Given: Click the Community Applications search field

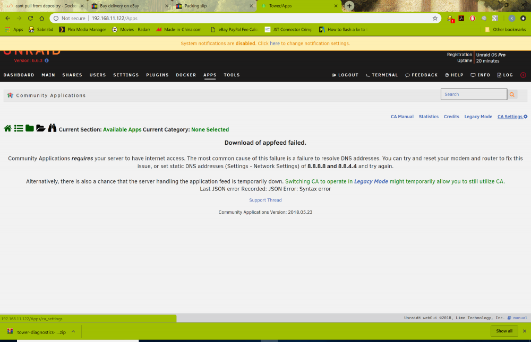Looking at the screenshot, I should tap(474, 94).
